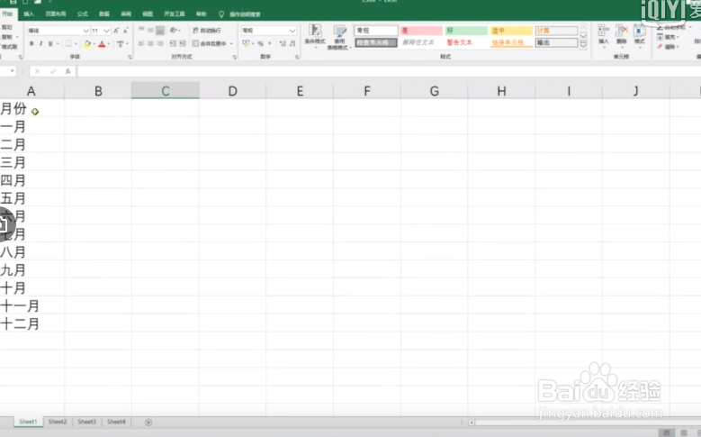
Task: Open the cell borders button
Action: point(69,43)
